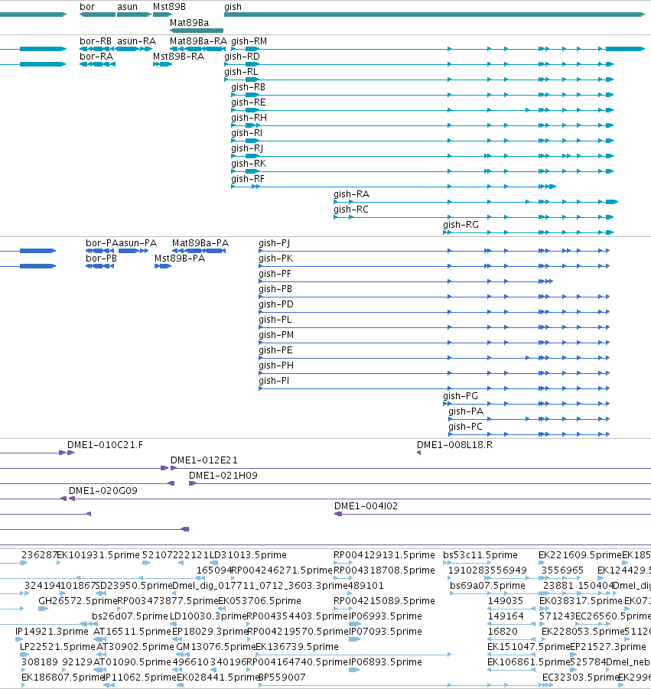The height and width of the screenshot is (689, 651).
Task: Select the asun gene label
Action: point(127,7)
